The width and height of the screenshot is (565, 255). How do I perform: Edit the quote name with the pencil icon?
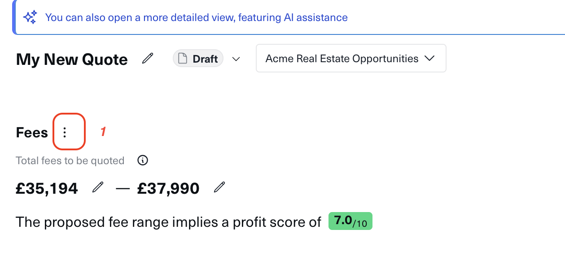point(148,58)
